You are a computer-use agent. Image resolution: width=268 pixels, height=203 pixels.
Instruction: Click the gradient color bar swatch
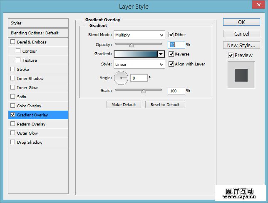[135, 54]
